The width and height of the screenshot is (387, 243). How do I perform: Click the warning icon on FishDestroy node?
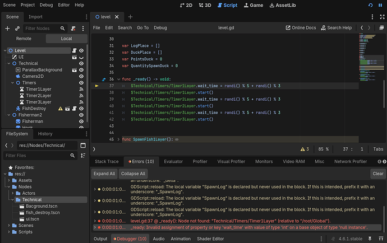coord(59,109)
